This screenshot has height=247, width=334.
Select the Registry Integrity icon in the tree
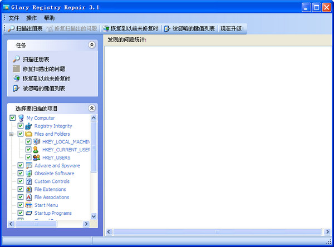pyautogui.click(x=28, y=126)
